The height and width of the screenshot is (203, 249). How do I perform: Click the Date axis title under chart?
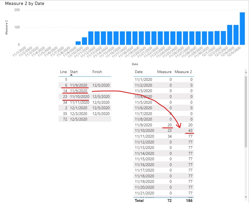point(135,64)
